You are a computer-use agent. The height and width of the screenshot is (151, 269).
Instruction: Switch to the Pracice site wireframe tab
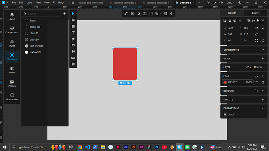pos(90,3)
